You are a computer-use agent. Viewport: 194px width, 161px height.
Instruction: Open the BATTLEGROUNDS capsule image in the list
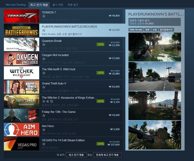[x=21, y=30]
